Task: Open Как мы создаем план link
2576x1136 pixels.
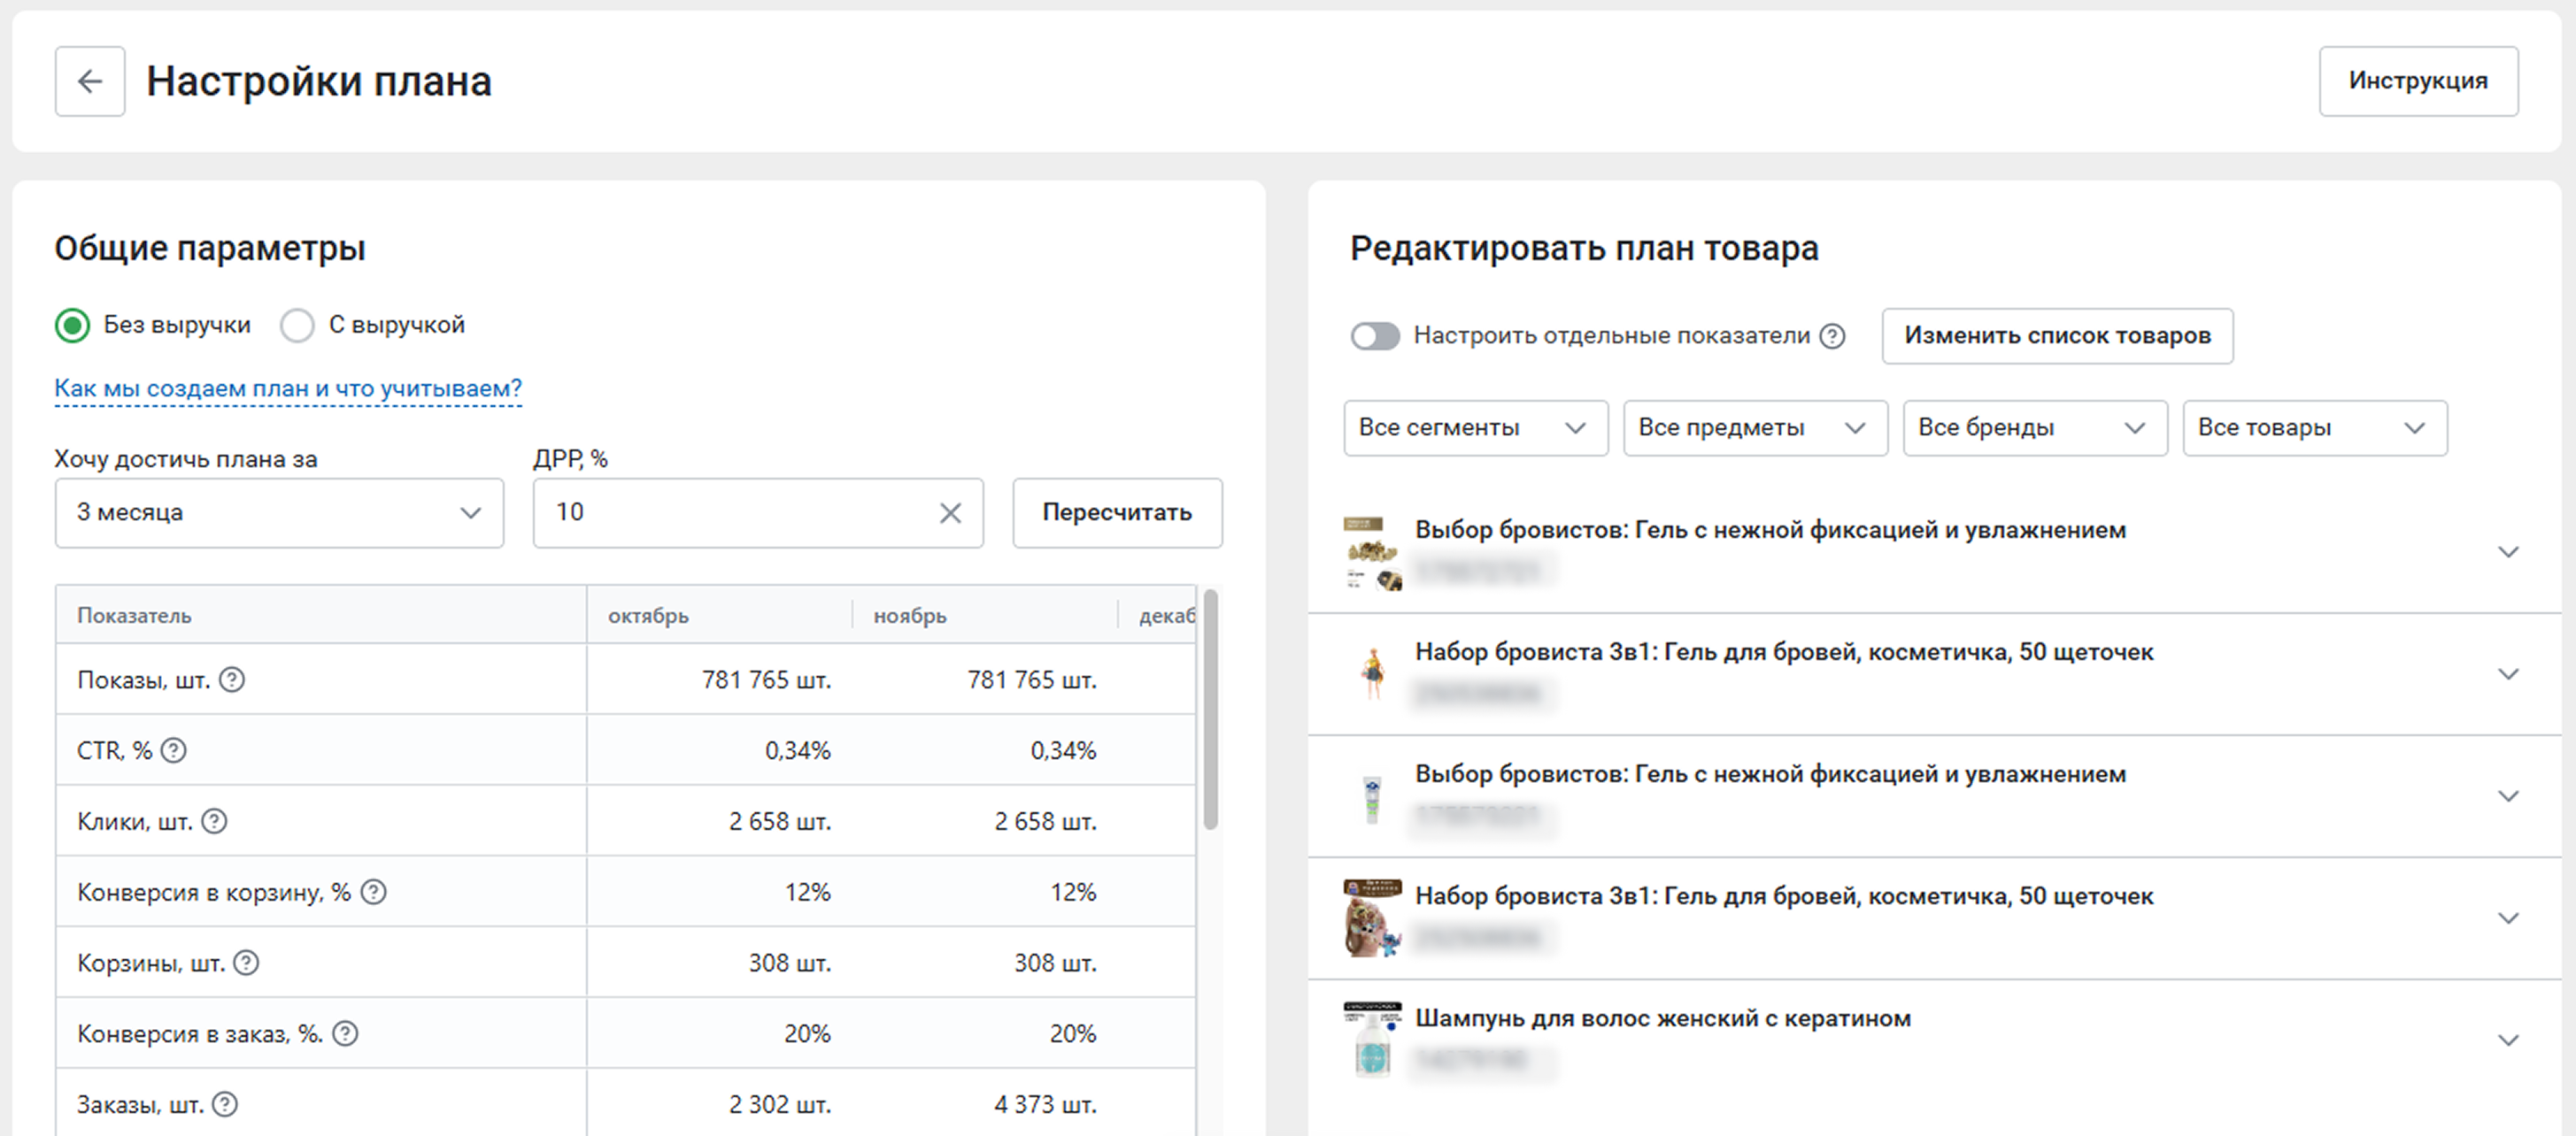Action: click(x=288, y=388)
